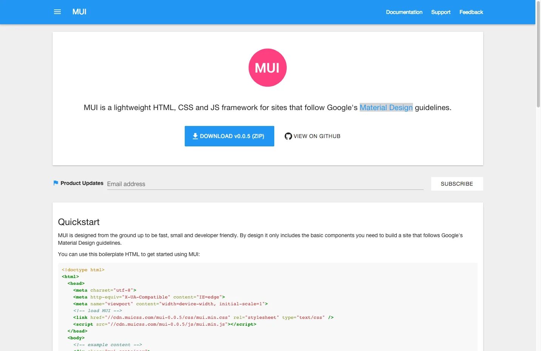Click the SUBSCRIBE button
Screen dimensions: 541x351
[457, 184]
